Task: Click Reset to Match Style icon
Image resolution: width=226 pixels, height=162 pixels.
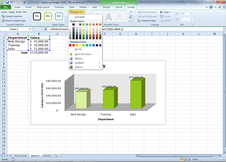Action: (3, 21)
